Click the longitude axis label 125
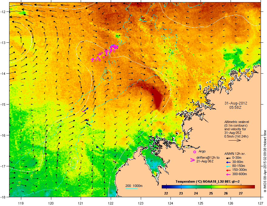 point(201,203)
